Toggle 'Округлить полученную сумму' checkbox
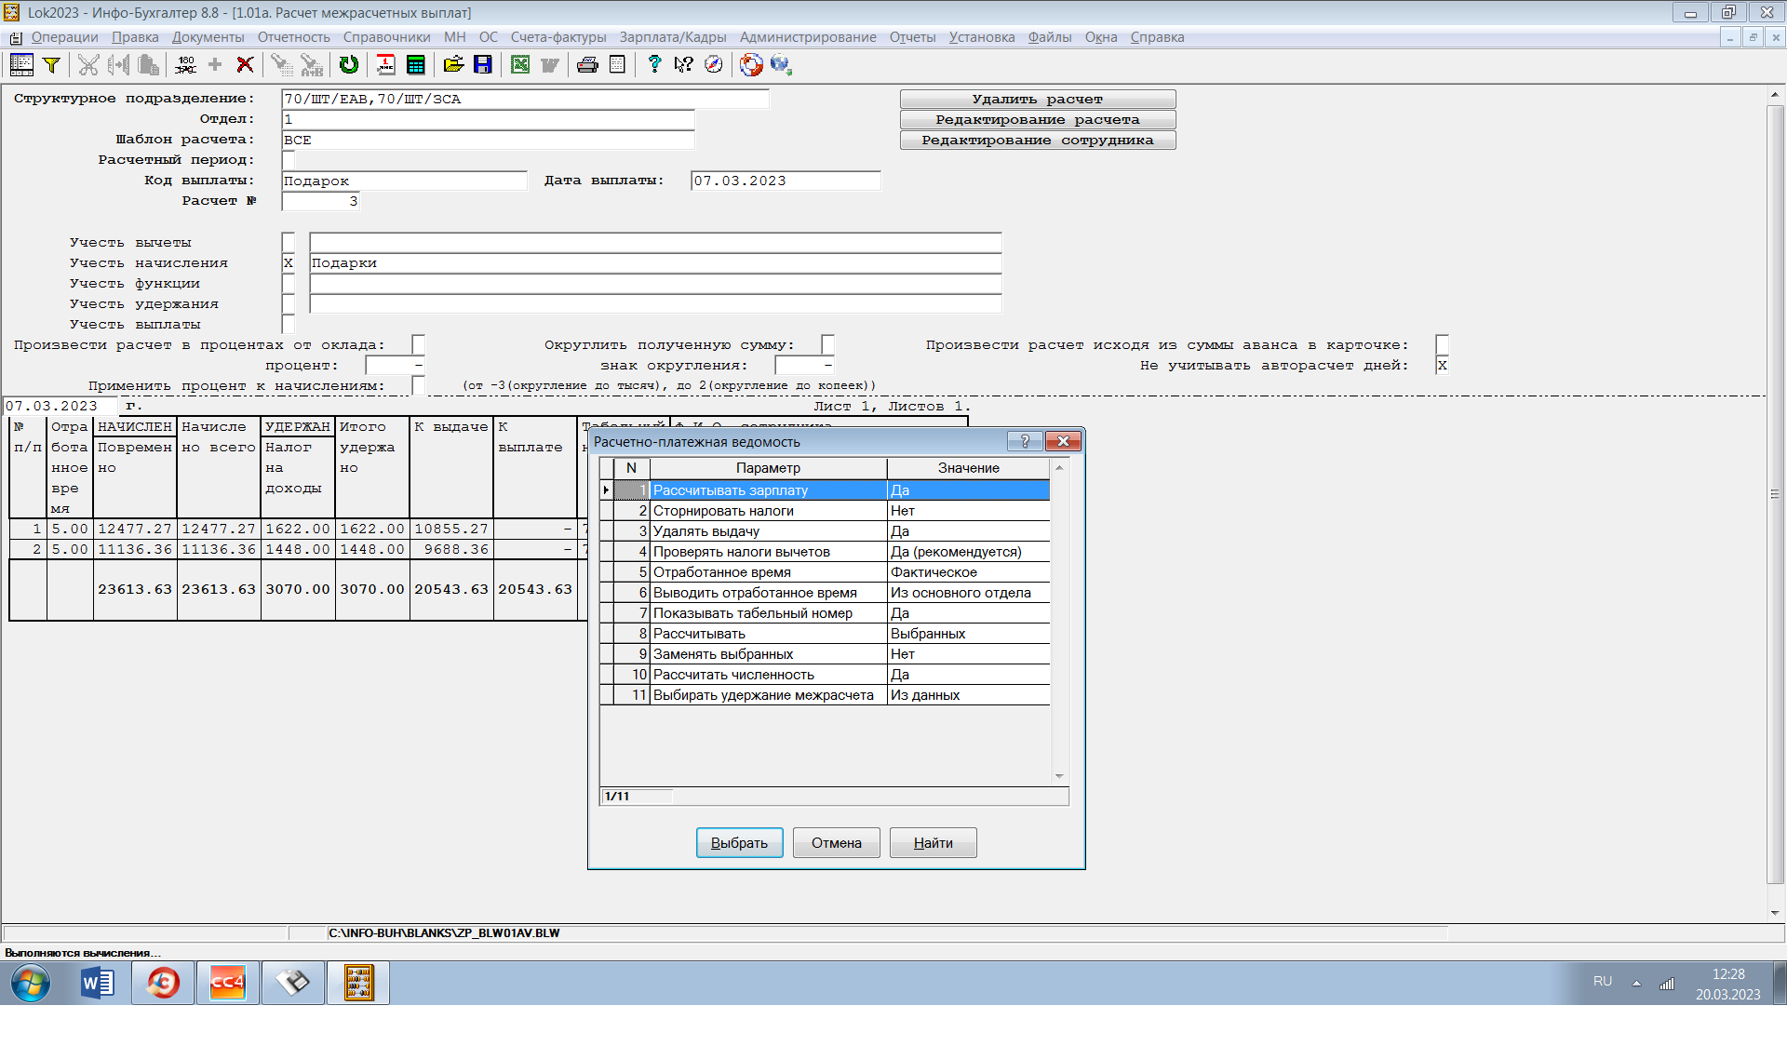 828,345
